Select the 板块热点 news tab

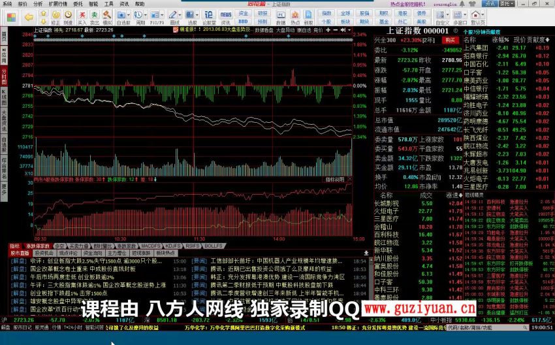[x=165, y=254]
